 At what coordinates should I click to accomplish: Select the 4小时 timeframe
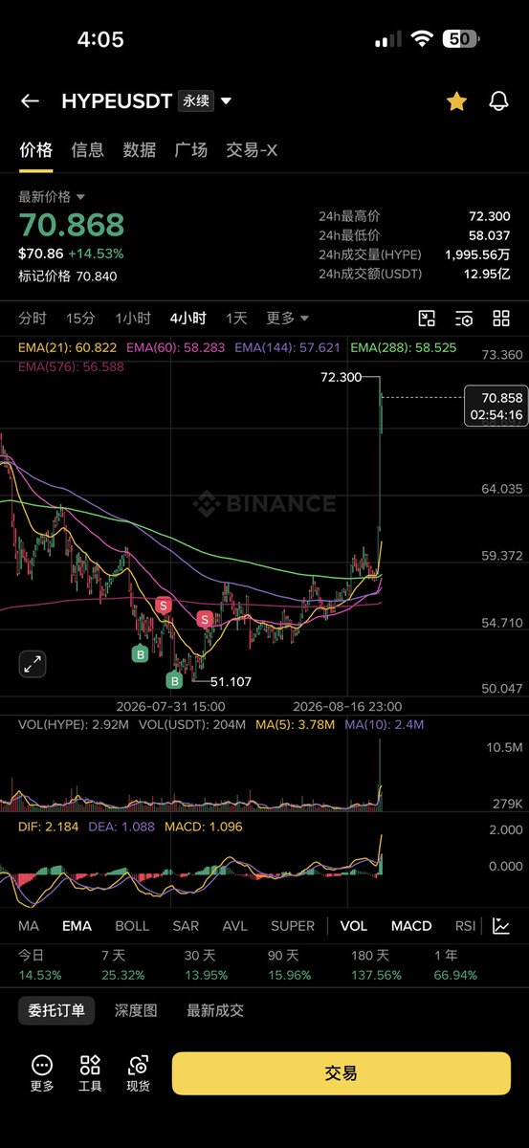[x=188, y=318]
